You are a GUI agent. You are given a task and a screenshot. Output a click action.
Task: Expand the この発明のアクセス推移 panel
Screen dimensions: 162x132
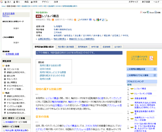tap(155, 75)
